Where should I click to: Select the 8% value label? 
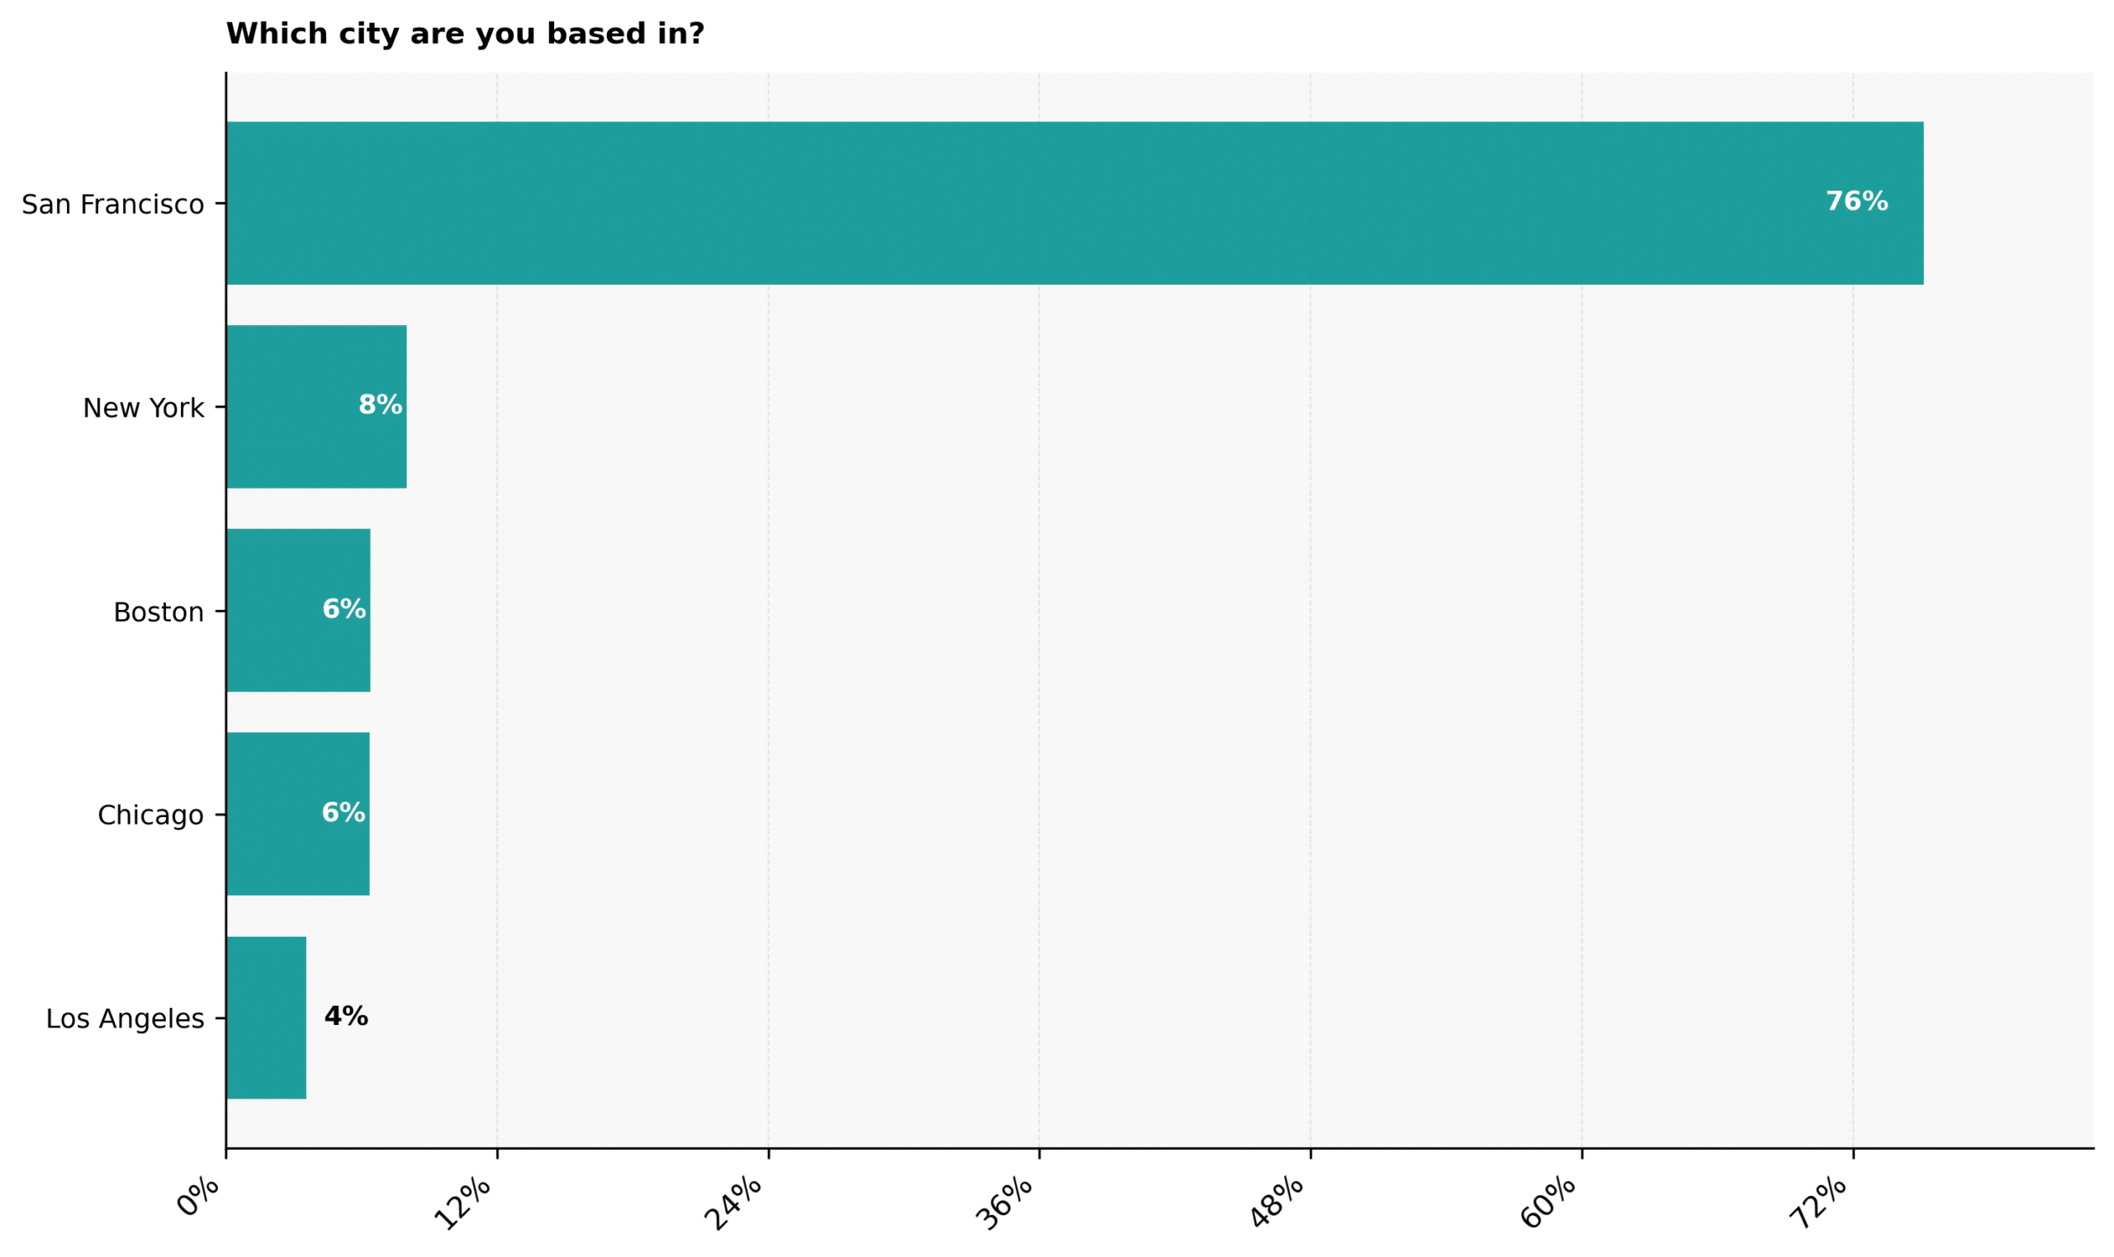tap(380, 405)
